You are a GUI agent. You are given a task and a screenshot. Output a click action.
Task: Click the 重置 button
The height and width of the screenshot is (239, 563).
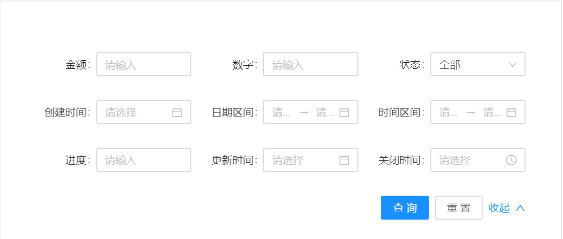[x=459, y=208]
